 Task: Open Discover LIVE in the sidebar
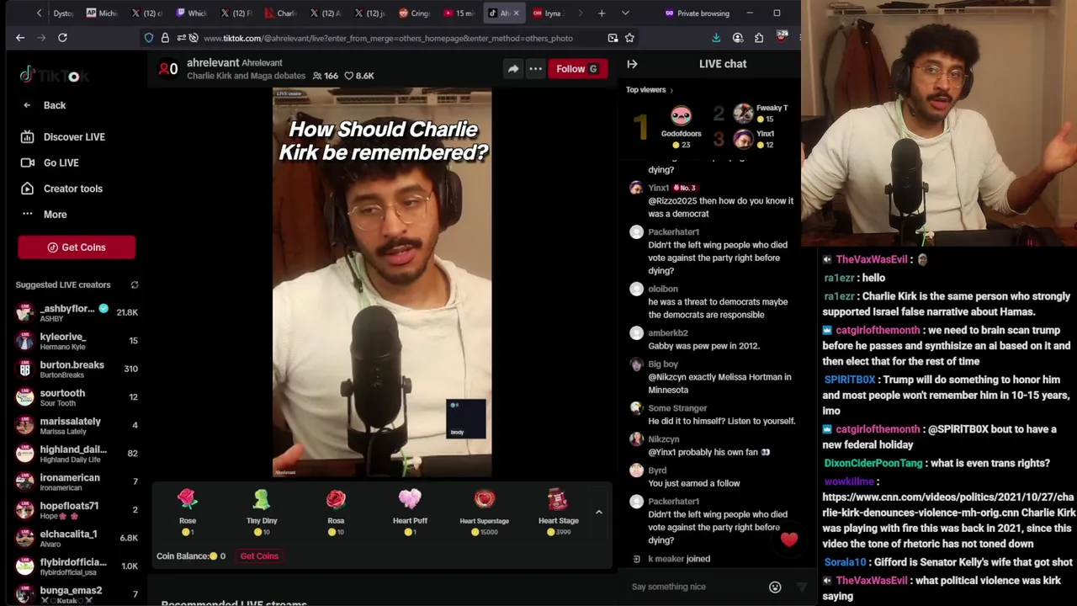coord(74,137)
